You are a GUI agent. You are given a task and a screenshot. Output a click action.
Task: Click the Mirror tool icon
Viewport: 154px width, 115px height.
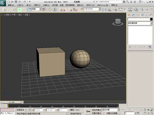click(x=105, y=10)
